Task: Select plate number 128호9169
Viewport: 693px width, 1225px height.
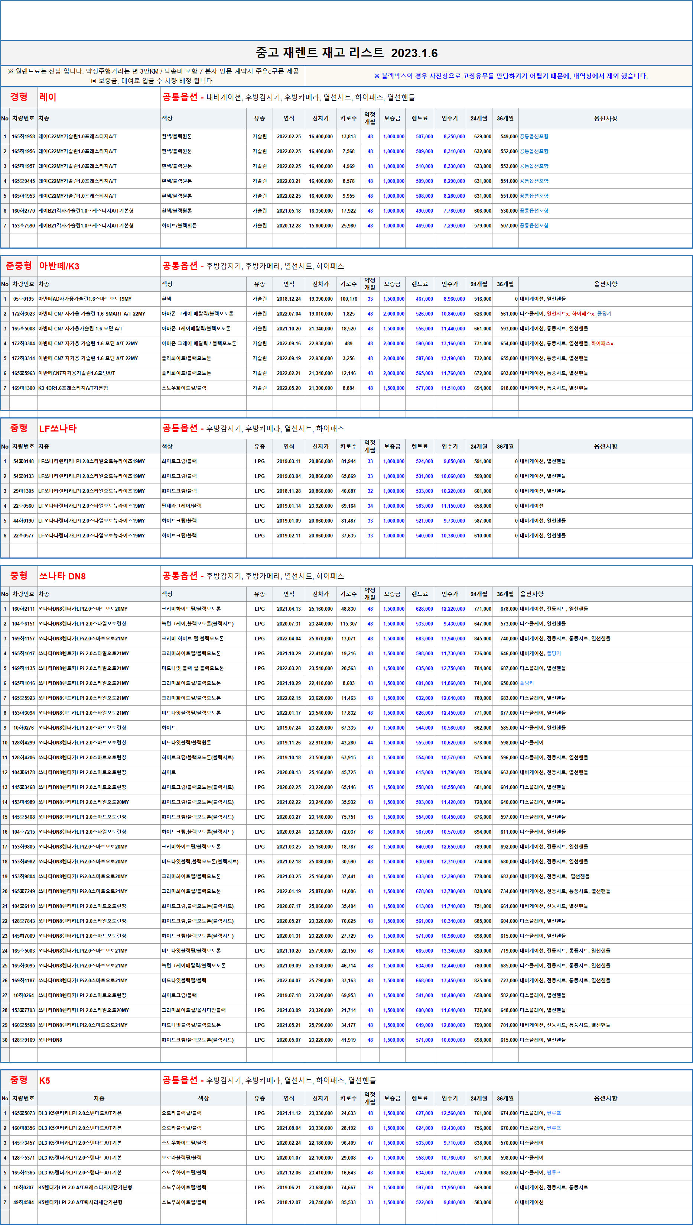Action: (23, 1040)
